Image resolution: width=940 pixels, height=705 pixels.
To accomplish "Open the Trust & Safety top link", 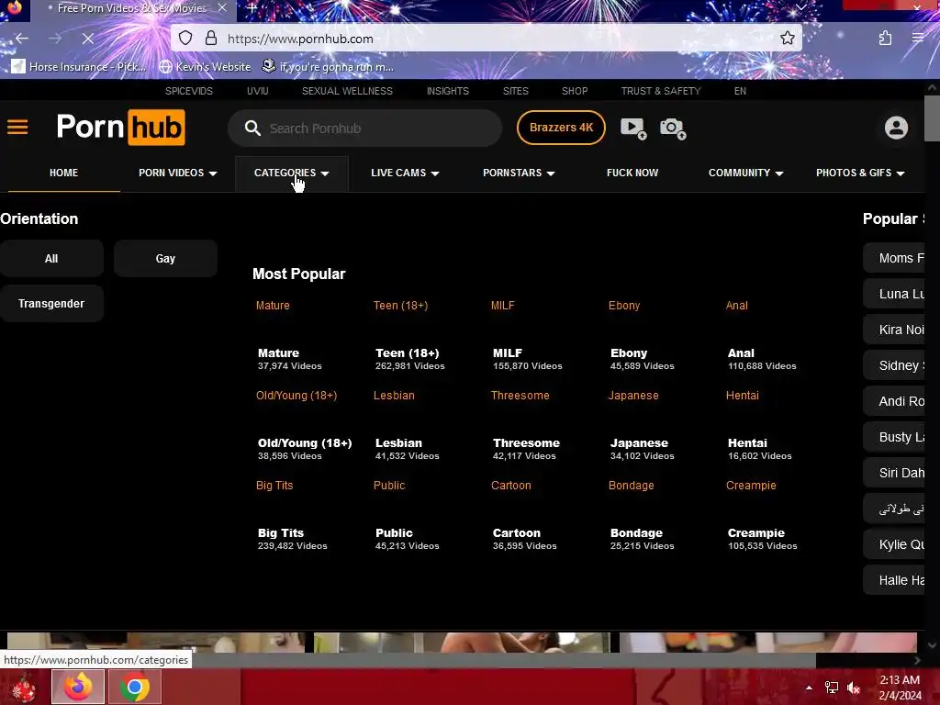I will point(661,91).
